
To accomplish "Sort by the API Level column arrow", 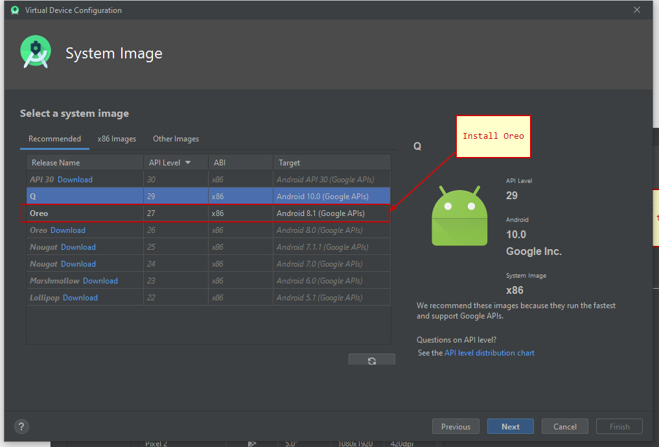I will [188, 162].
